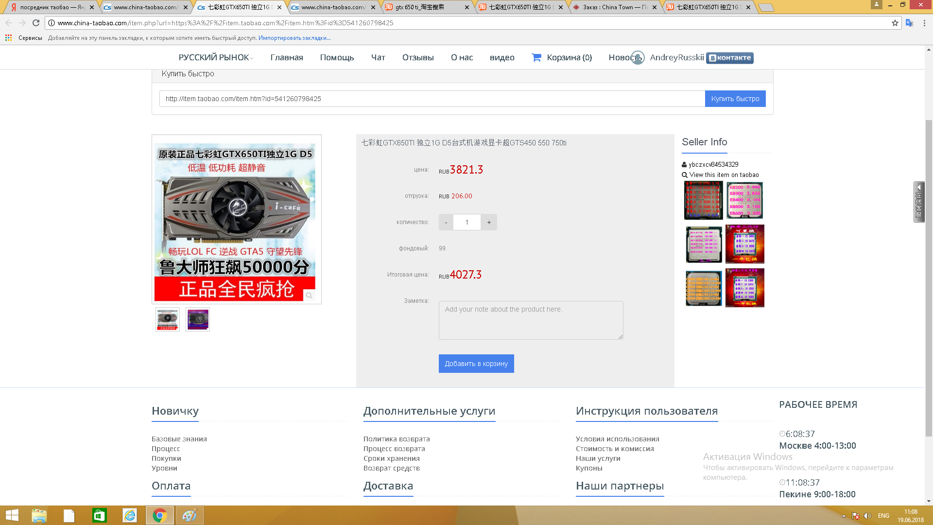Open the Paint taskbar icon

click(x=190, y=515)
